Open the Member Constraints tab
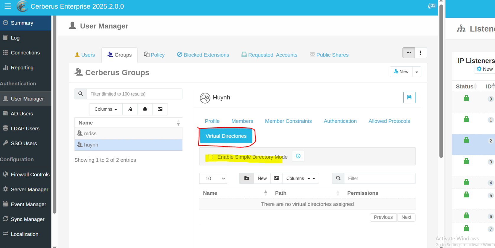The width and height of the screenshot is (495, 248). [x=288, y=121]
